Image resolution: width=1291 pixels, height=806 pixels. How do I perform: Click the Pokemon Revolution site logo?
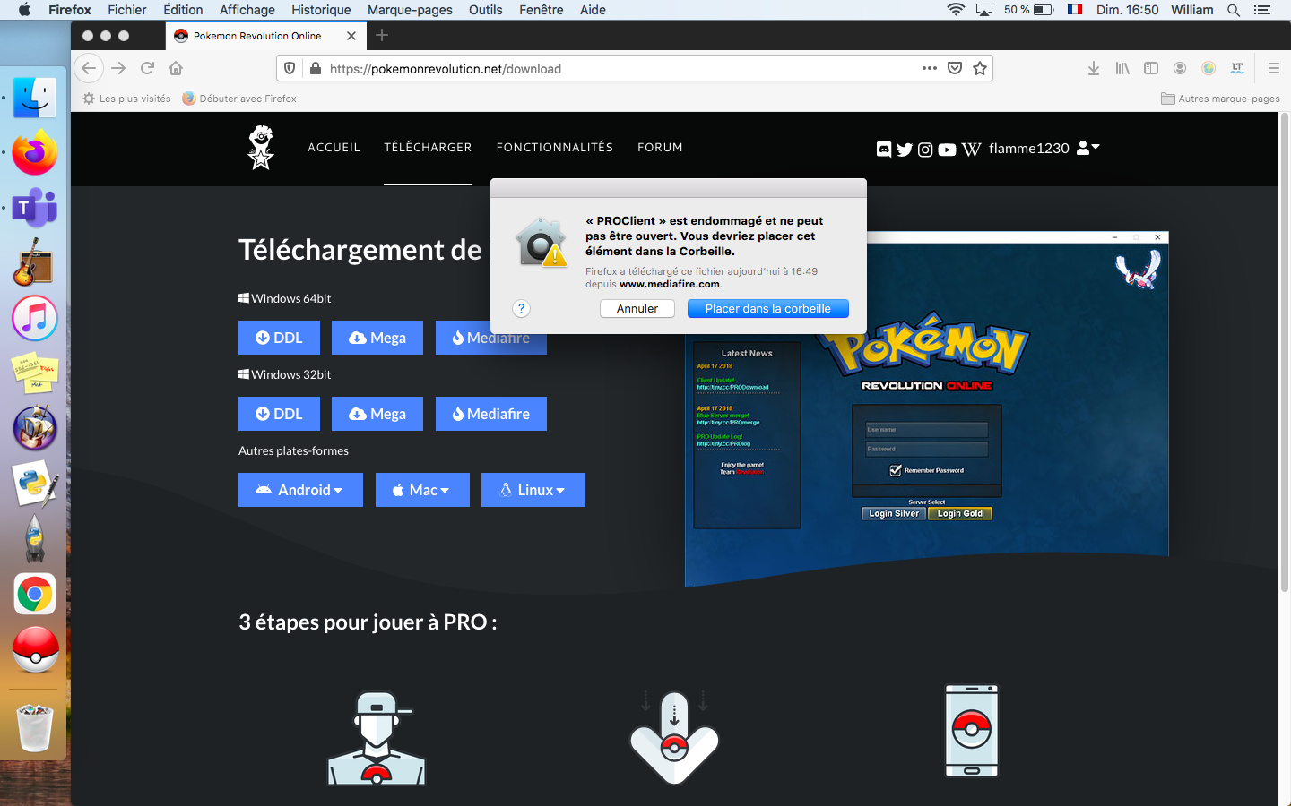click(261, 148)
